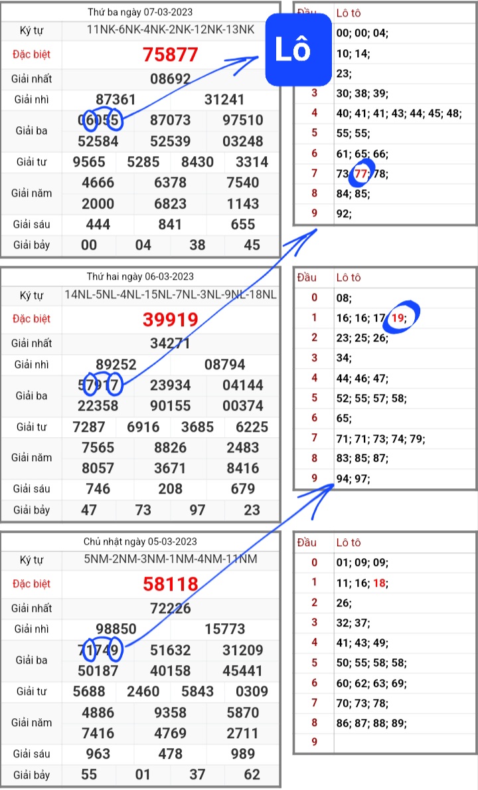478x790 pixels.
Task: Click third prize number 04144
Action: point(243,385)
